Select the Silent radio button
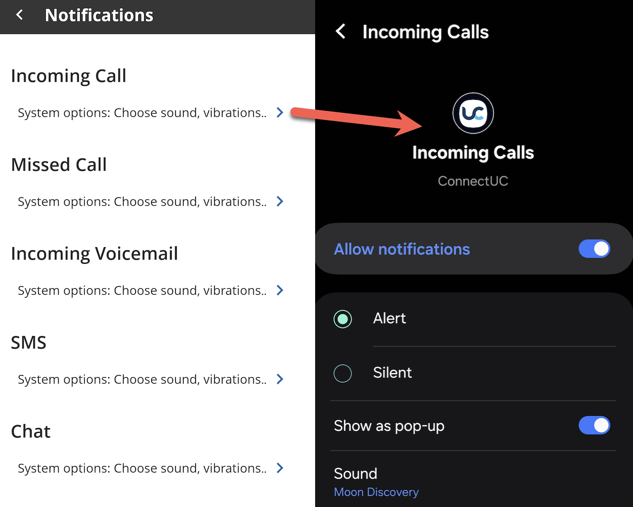The height and width of the screenshot is (507, 633). [343, 374]
